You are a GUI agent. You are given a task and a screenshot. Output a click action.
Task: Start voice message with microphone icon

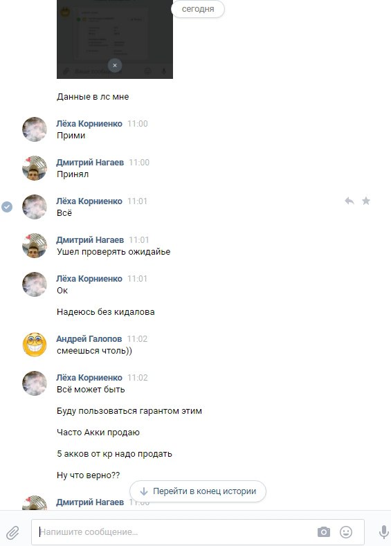pyautogui.click(x=383, y=532)
